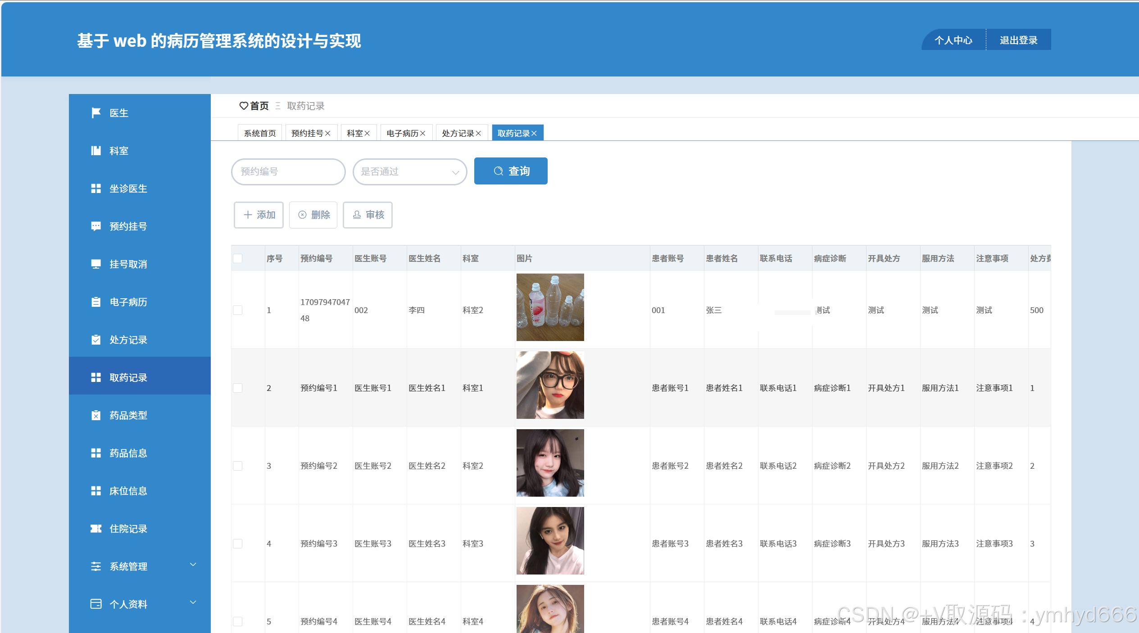Click the clipboard icon beside 电子病历
Viewport: 1139px width, 633px height.
[95, 302]
